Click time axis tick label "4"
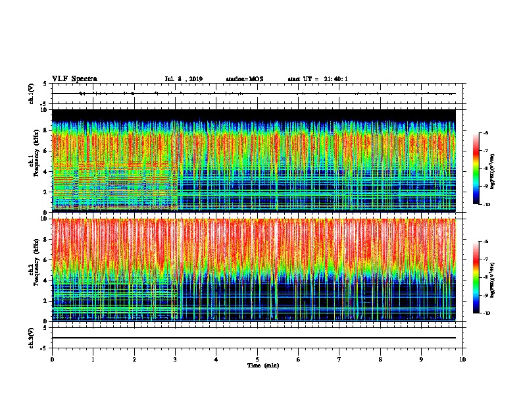The height and width of the screenshot is (403, 521). pos(216,360)
